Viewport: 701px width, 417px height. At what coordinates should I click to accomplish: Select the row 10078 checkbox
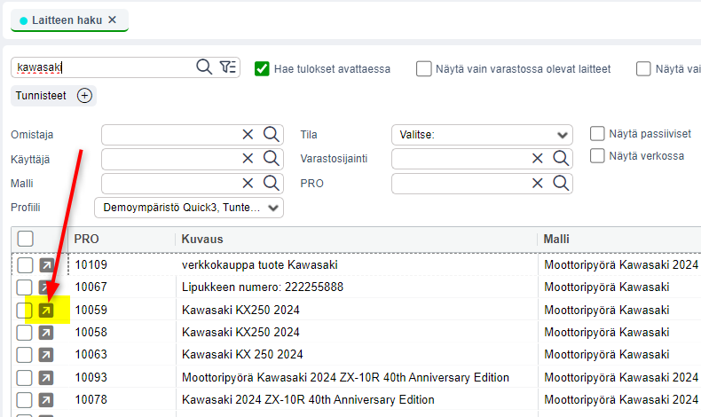(24, 400)
